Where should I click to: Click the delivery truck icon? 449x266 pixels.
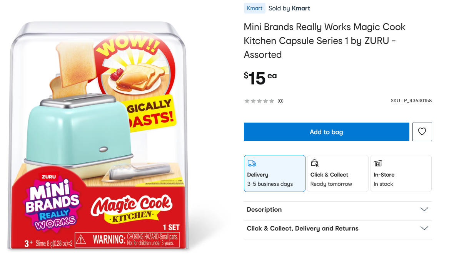point(252,163)
